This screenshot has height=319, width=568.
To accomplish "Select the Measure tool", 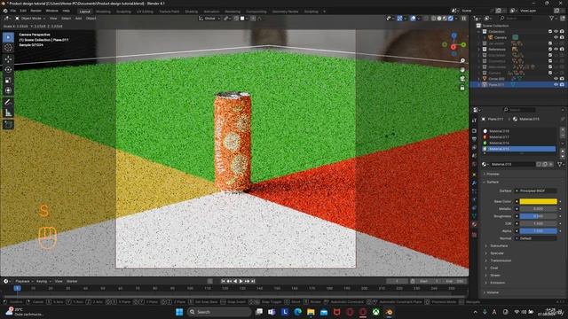I will [x=8, y=113].
